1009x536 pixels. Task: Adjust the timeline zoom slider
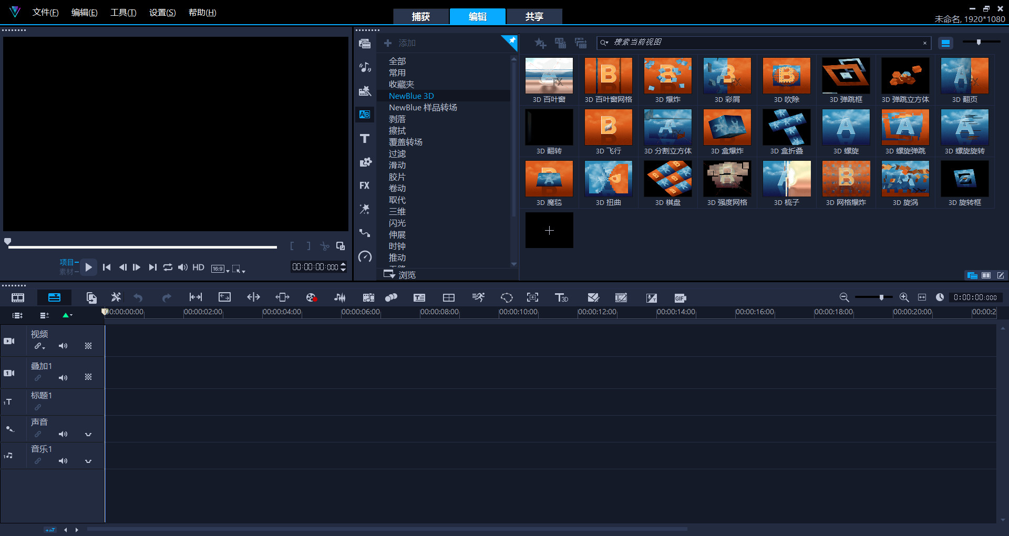click(881, 297)
